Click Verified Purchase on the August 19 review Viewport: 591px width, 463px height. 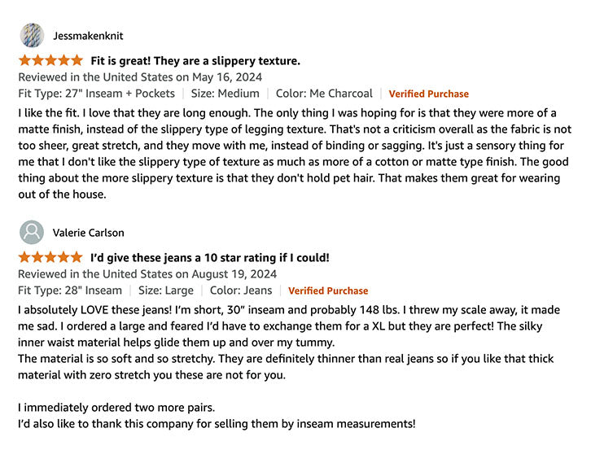coord(328,290)
